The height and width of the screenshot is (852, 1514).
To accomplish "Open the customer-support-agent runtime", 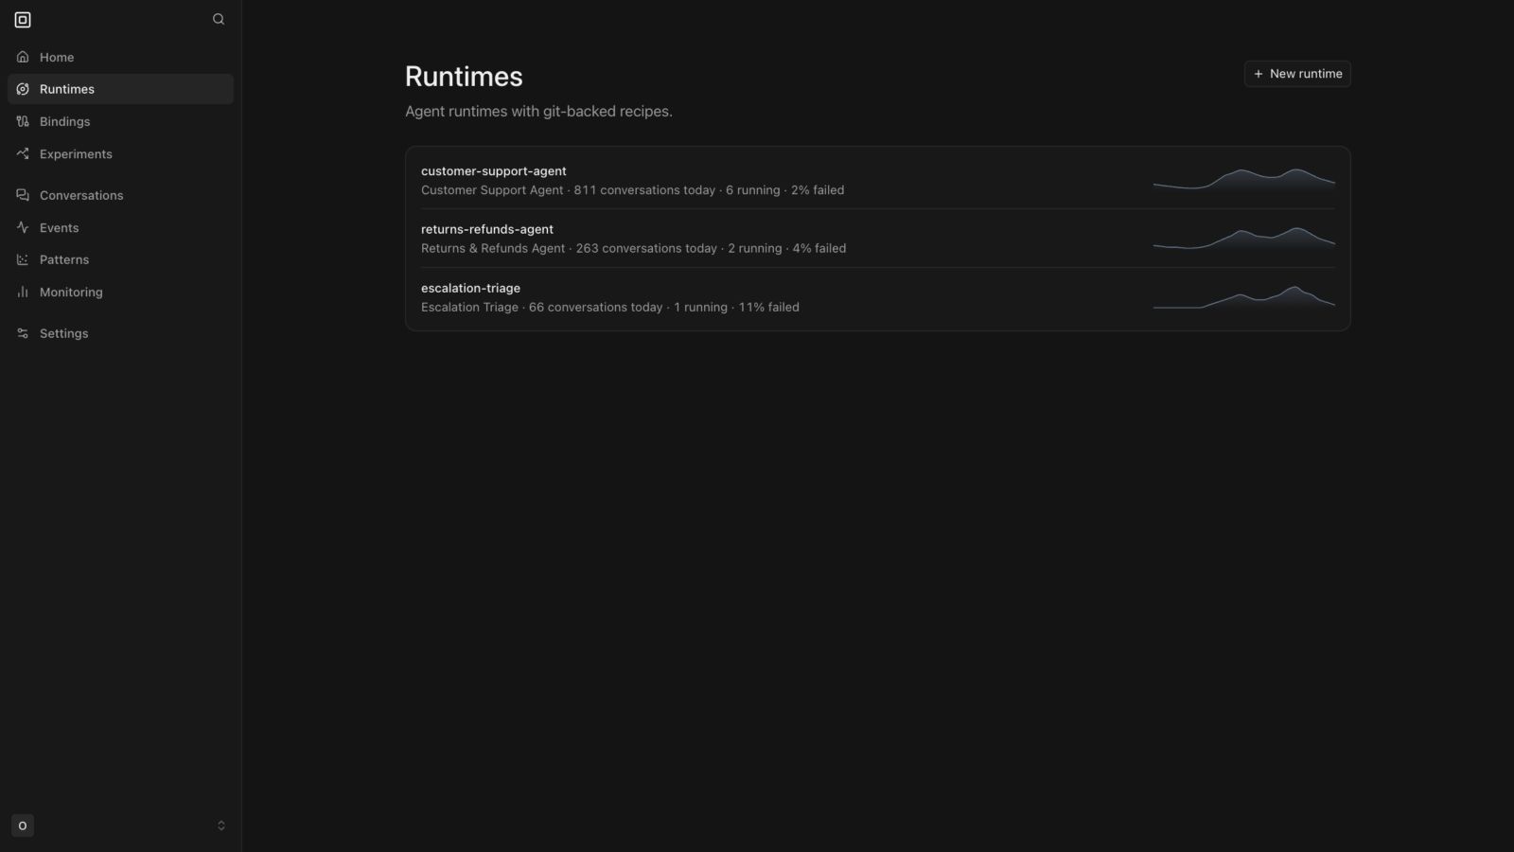I will pos(877,180).
